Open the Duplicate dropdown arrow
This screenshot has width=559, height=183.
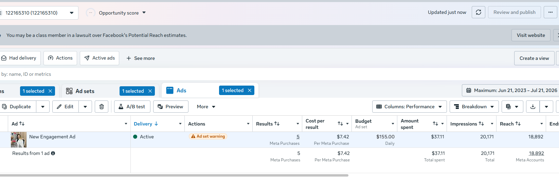(43, 107)
